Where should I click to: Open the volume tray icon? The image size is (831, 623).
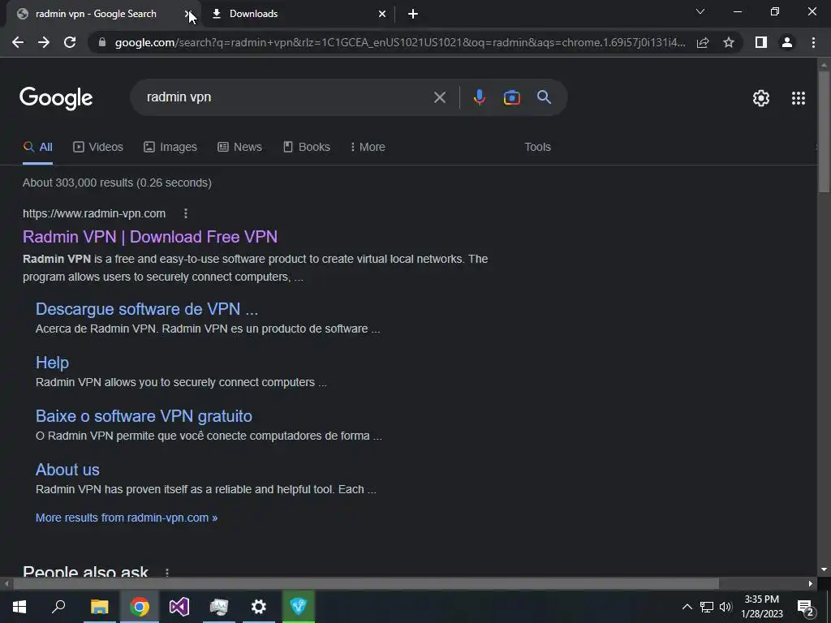coord(726,607)
